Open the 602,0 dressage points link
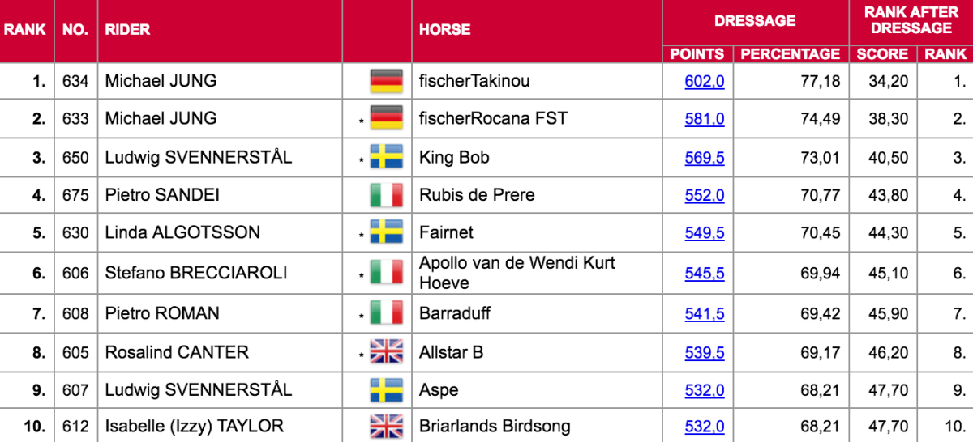This screenshot has width=973, height=442. coord(705,81)
